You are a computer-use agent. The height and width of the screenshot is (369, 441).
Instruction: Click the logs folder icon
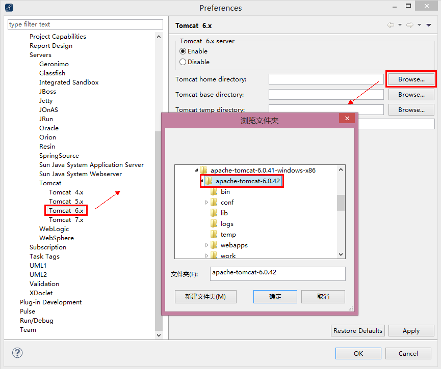coord(214,224)
